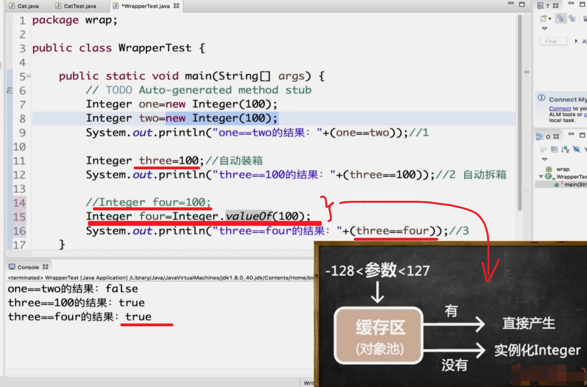Open the Task List view menu triangle

click(544, 28)
